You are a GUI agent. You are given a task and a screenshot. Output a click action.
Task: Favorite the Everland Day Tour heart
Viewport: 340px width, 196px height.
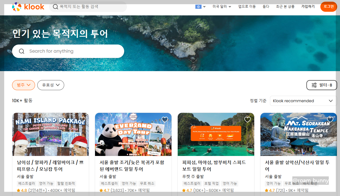click(165, 120)
